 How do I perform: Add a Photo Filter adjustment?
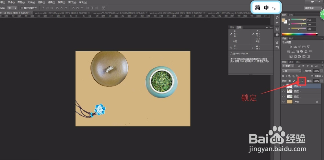coord(302,52)
